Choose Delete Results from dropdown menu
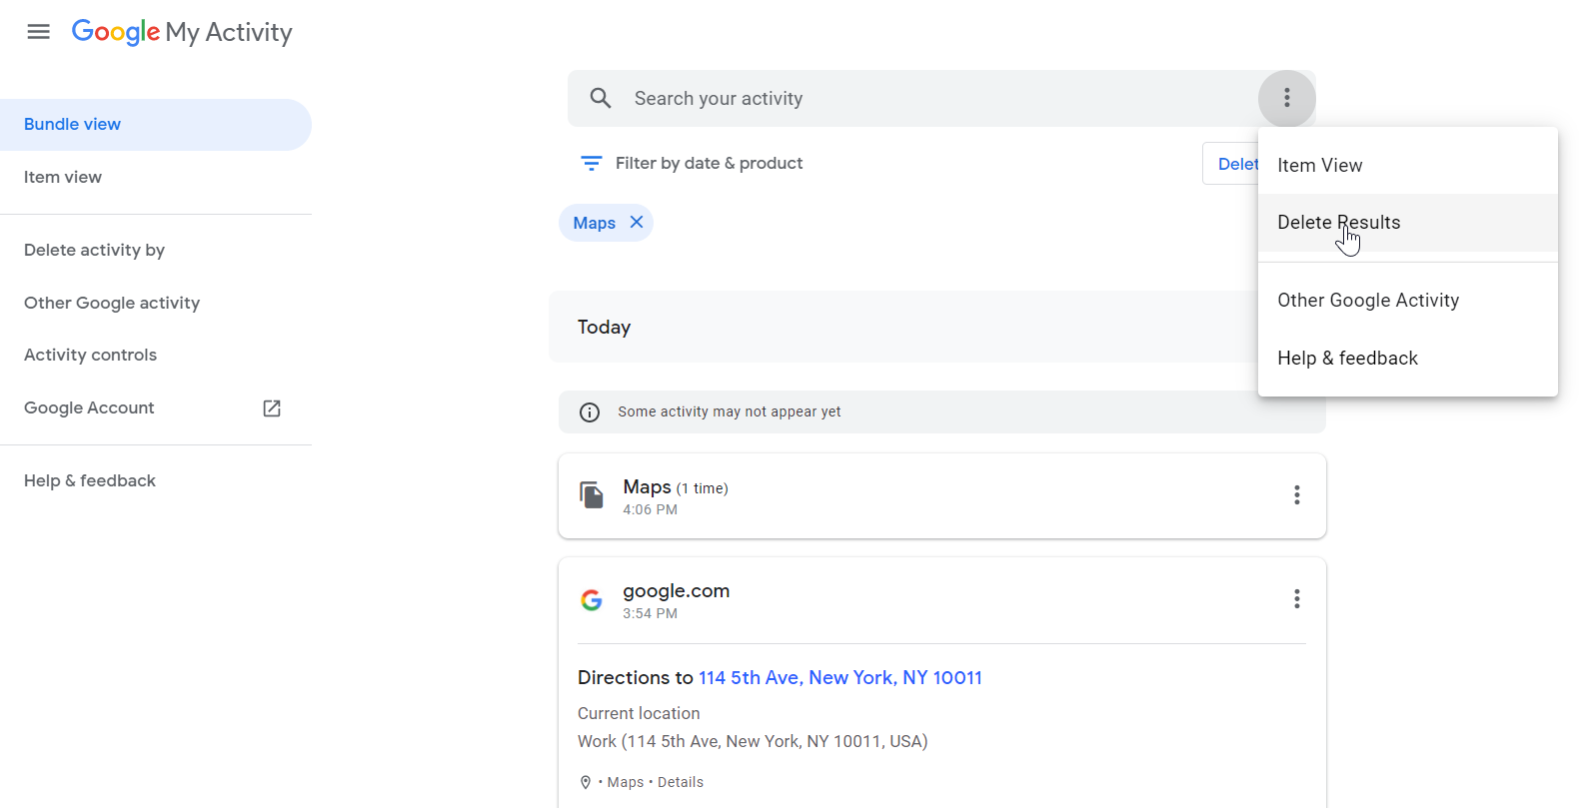Viewport: 1579px width, 808px height. (x=1408, y=223)
